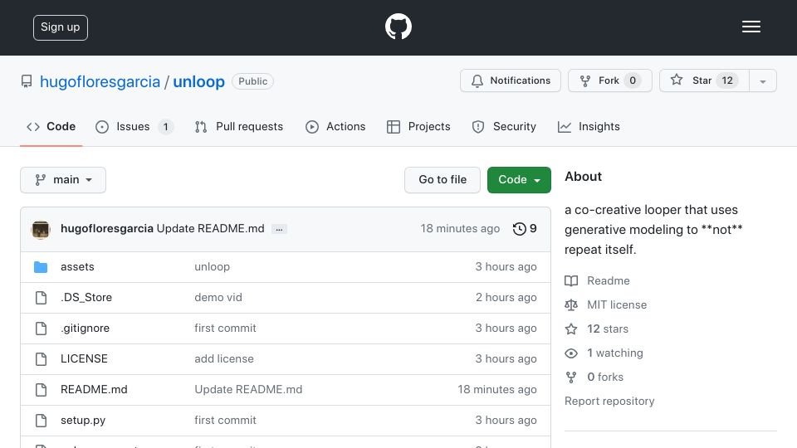Viewport: 797px width, 448px height.
Task: Open the .DS_Store file
Action: click(x=86, y=297)
